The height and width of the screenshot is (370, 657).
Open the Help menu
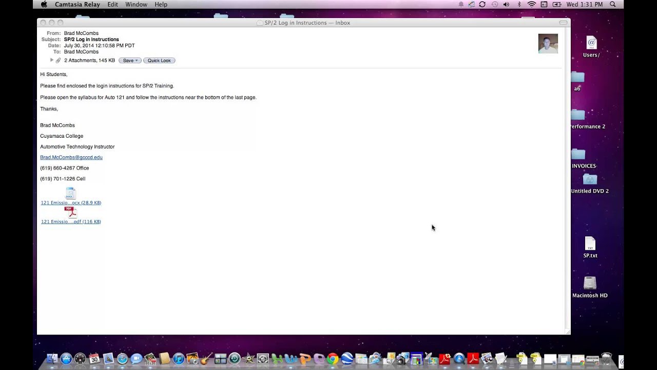161,4
